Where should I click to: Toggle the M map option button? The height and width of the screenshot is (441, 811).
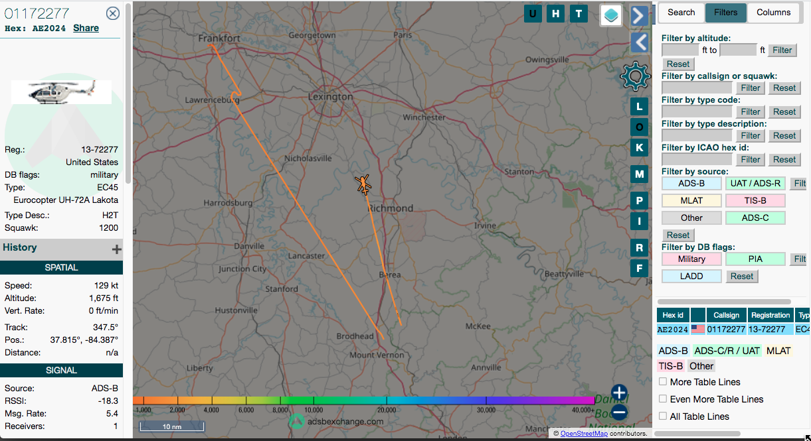pyautogui.click(x=639, y=174)
